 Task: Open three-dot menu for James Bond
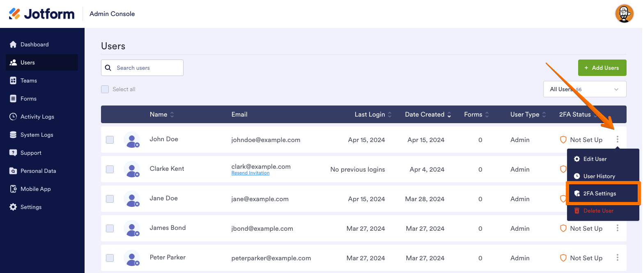point(617,228)
